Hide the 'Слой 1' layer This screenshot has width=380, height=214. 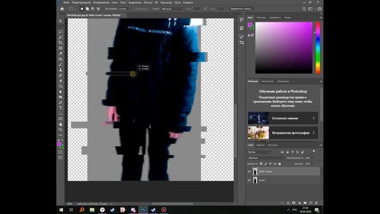point(249,180)
